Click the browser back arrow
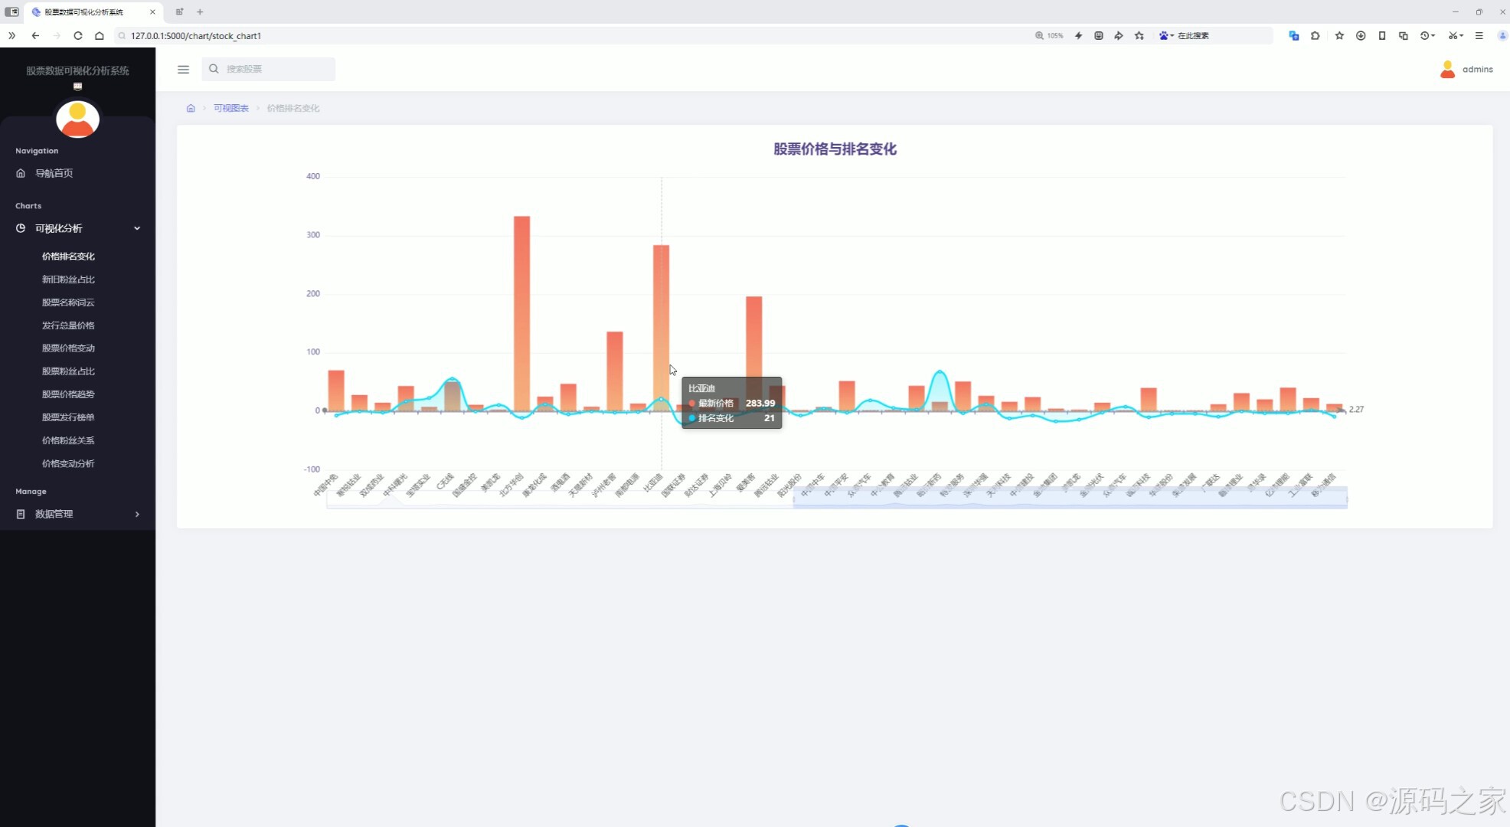The height and width of the screenshot is (827, 1510). click(x=35, y=35)
